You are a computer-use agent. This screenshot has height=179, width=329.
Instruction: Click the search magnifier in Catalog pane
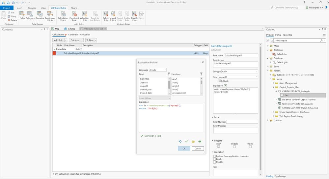tap(321, 41)
